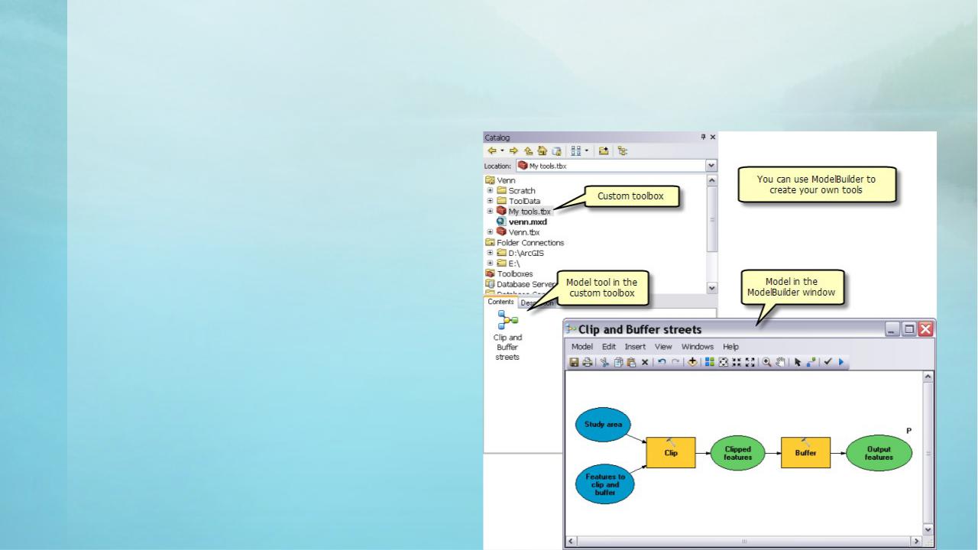Click the Fixed Zoom In icon
This screenshot has width=978, height=550.
pos(737,361)
